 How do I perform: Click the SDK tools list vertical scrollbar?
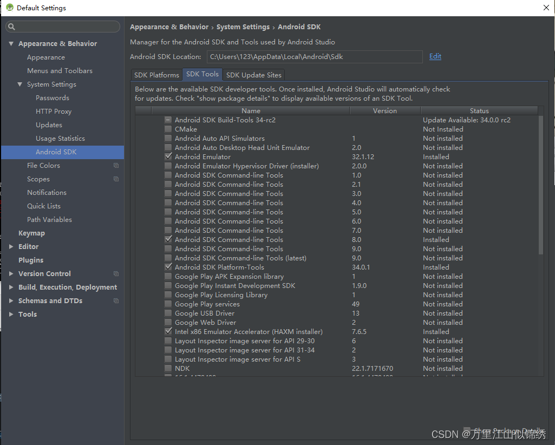click(540, 184)
